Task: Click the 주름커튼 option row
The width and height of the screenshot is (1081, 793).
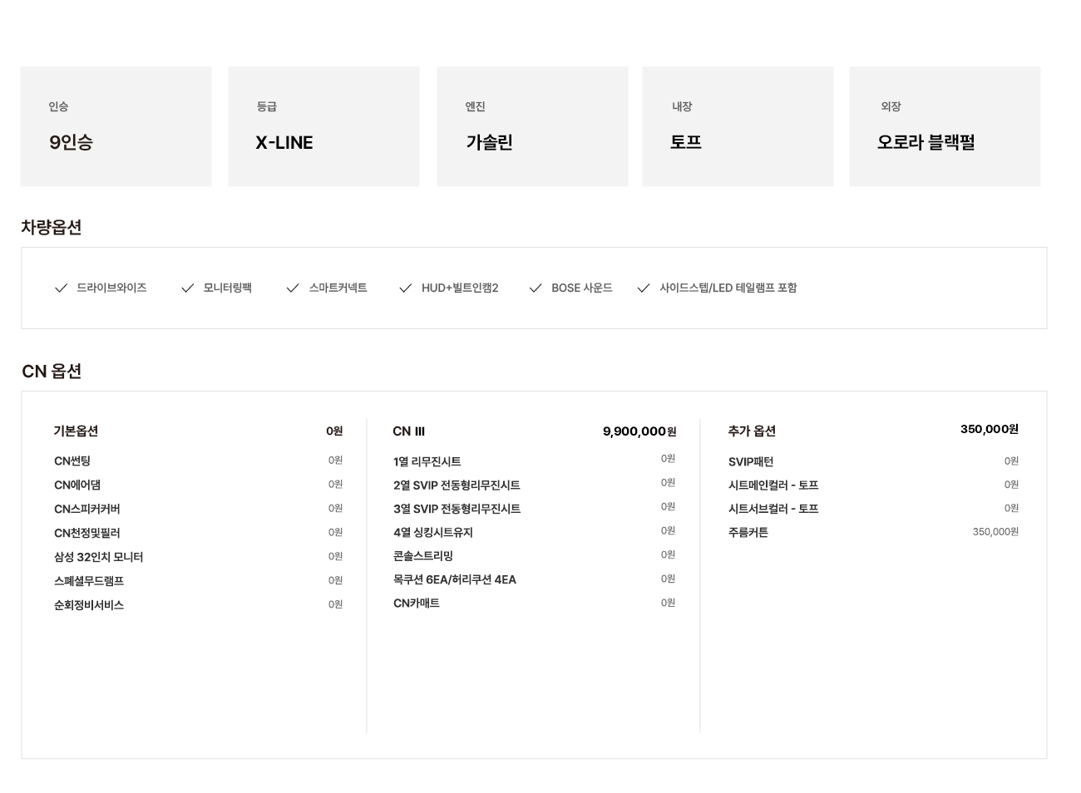Action: click(873, 533)
